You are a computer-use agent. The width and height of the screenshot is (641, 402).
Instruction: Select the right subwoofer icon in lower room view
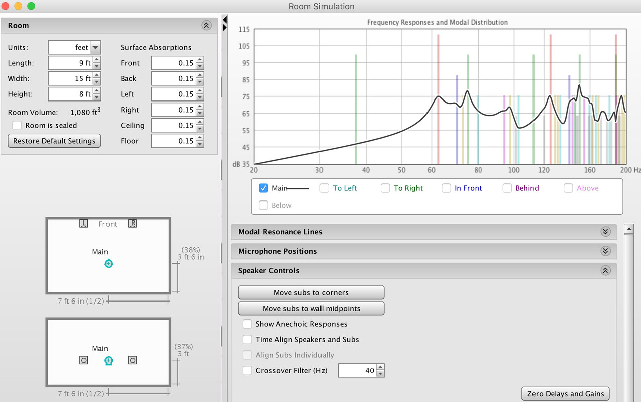click(x=132, y=360)
